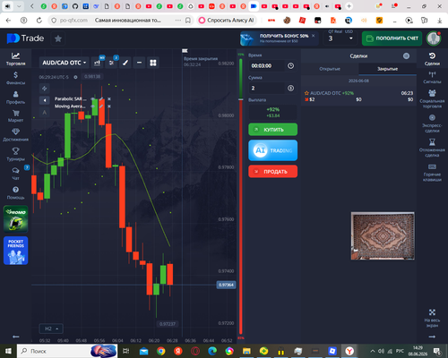Viewport: 448px width, 358px height.
Task: Click the Сумма amount input field
Action: pos(267,88)
